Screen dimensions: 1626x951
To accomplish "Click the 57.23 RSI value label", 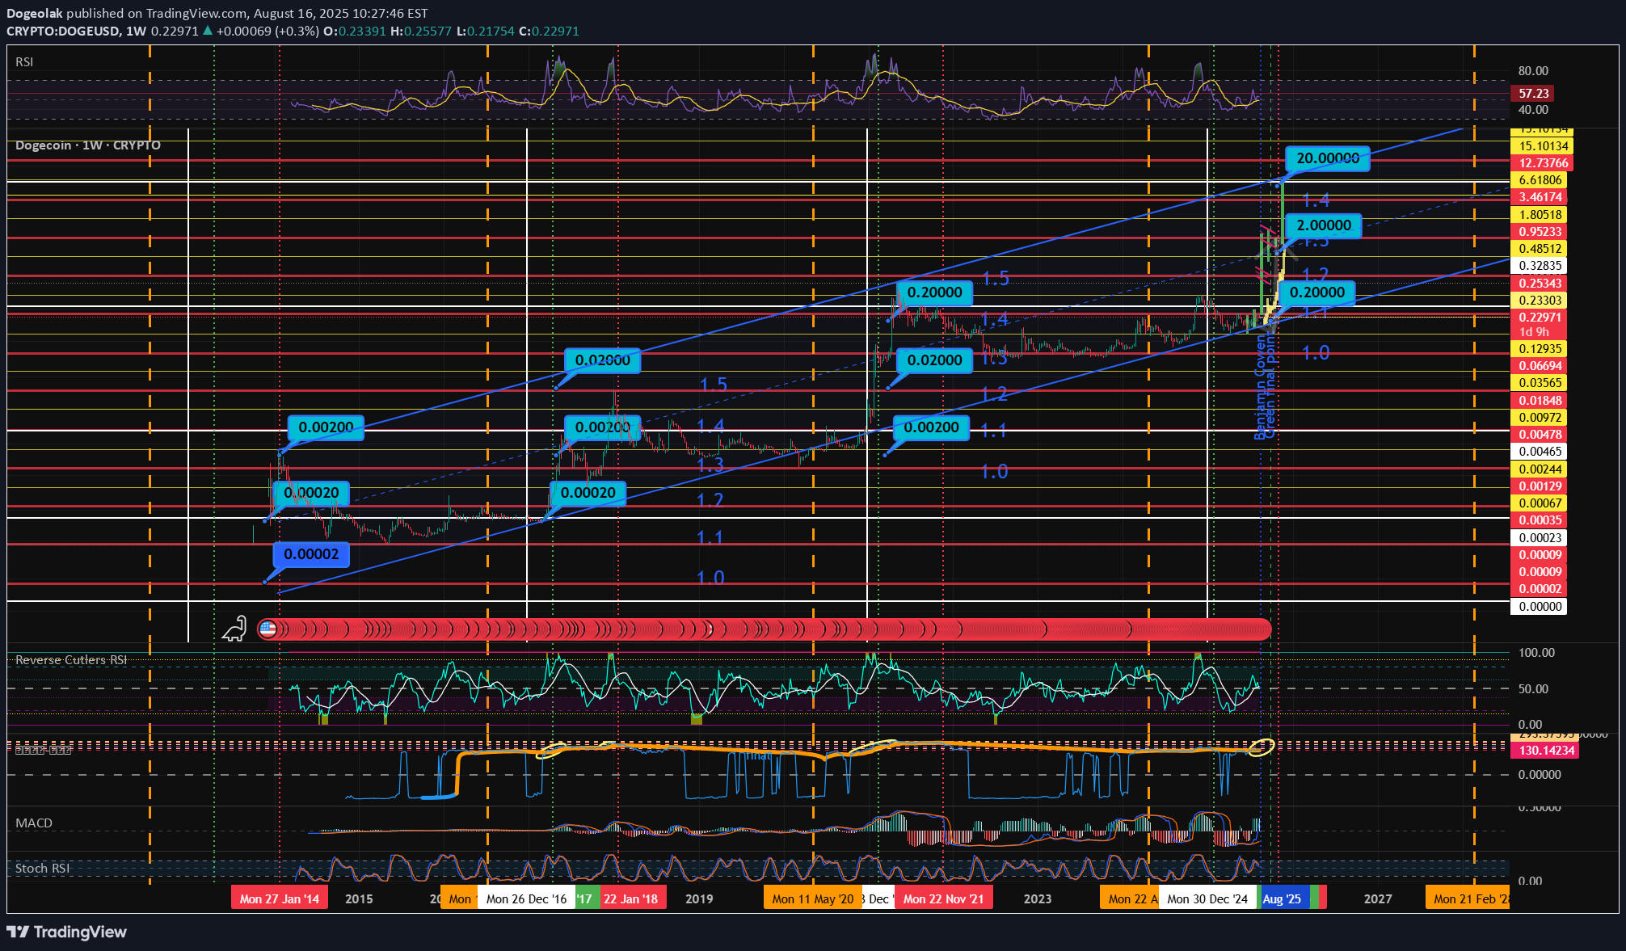I will click(1533, 94).
